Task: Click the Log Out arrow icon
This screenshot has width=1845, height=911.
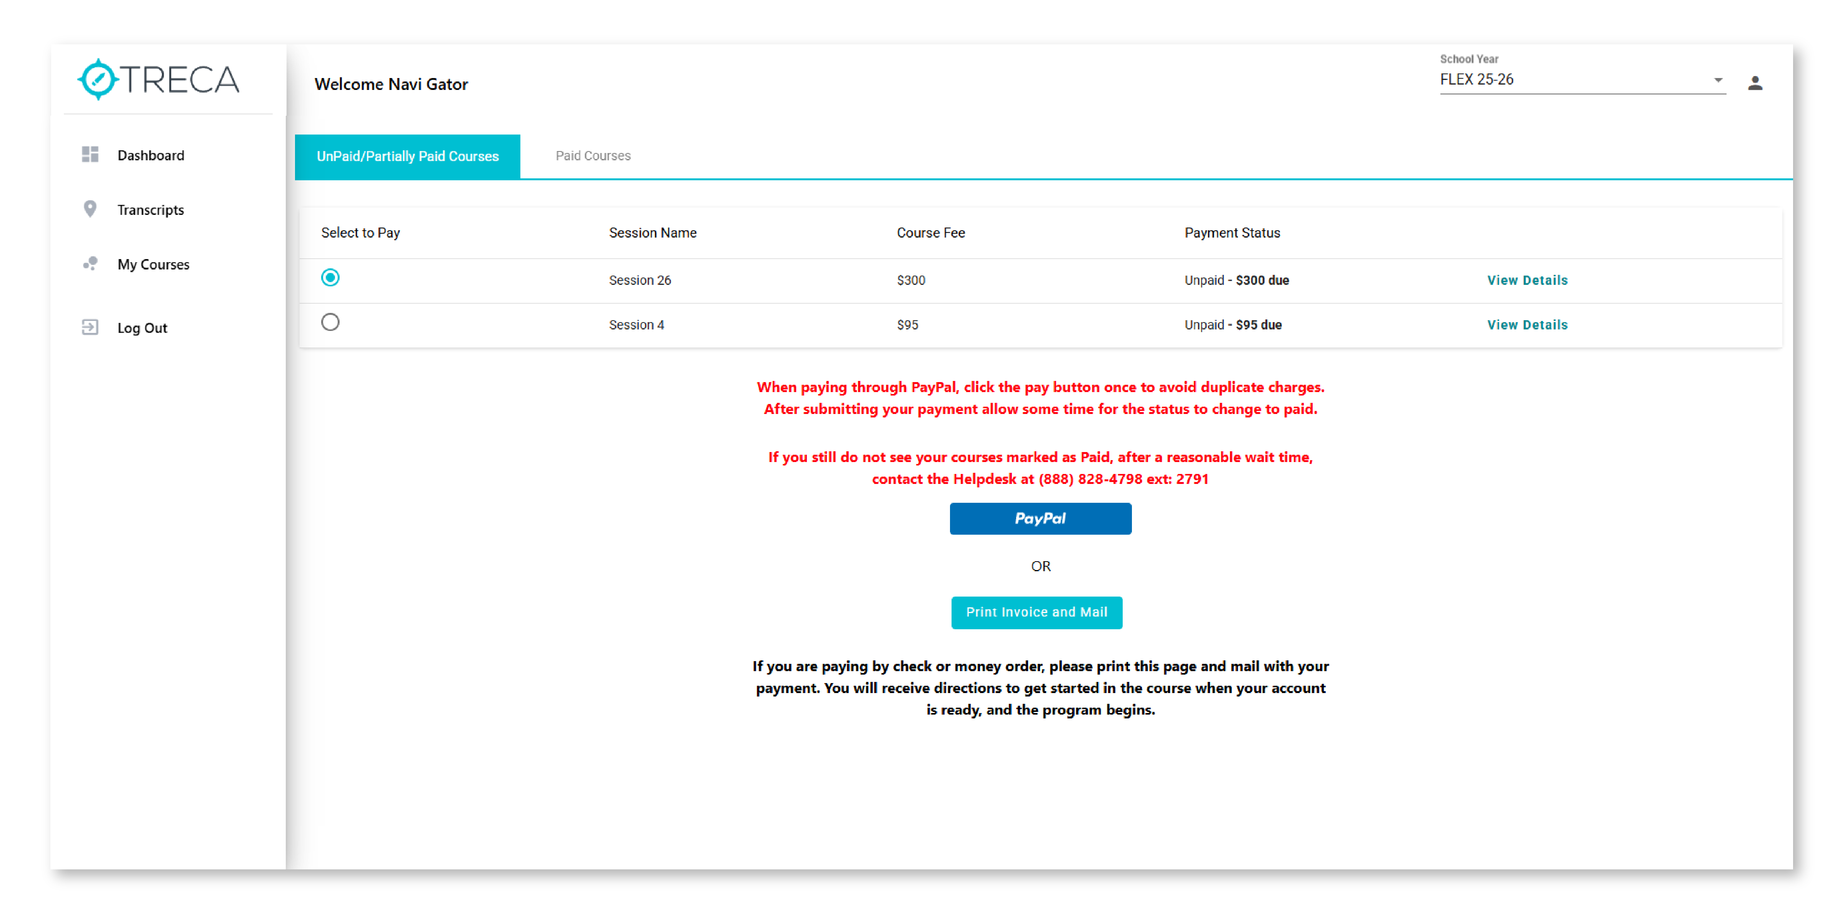Action: (90, 327)
